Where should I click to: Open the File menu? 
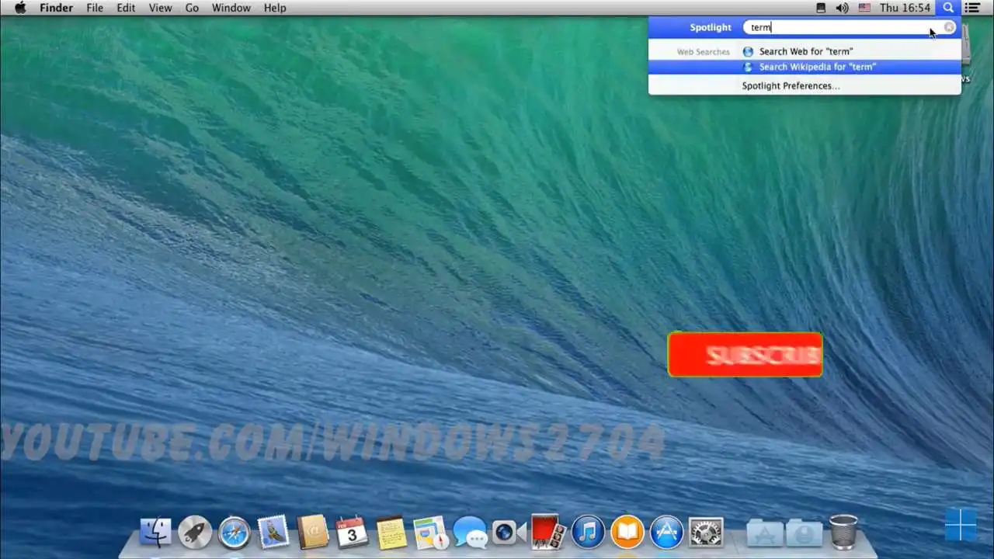click(95, 8)
